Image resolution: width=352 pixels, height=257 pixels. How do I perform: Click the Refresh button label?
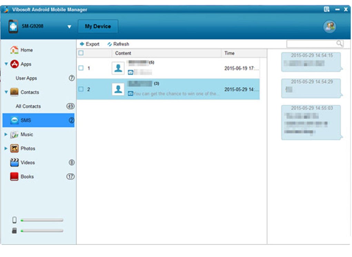pos(121,44)
